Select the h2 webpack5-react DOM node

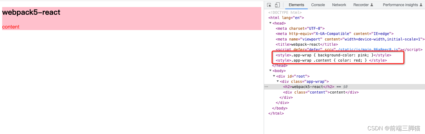[309, 87]
